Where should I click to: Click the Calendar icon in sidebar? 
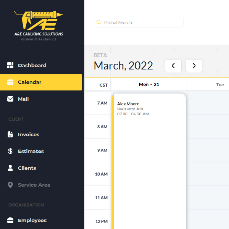pos(10,82)
